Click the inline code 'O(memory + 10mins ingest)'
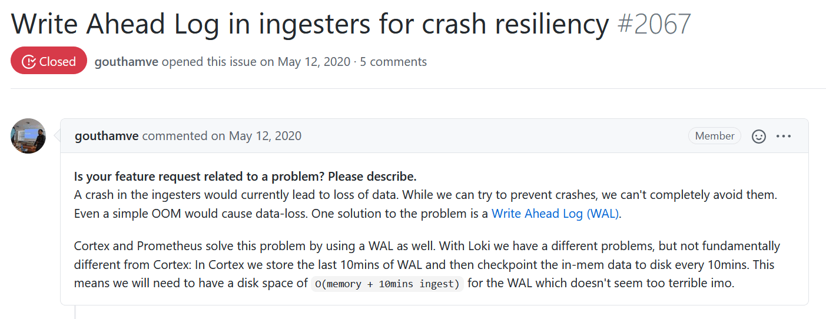 [x=388, y=284]
